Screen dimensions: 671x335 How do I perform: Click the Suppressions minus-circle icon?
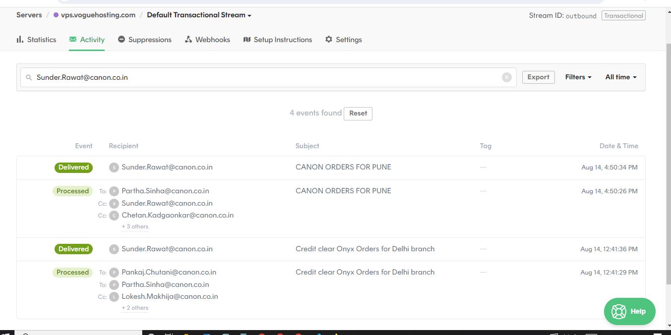[122, 40]
